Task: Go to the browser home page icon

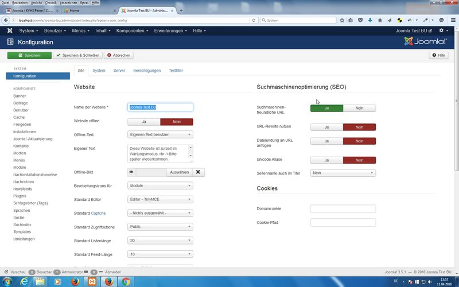Action: [x=380, y=20]
